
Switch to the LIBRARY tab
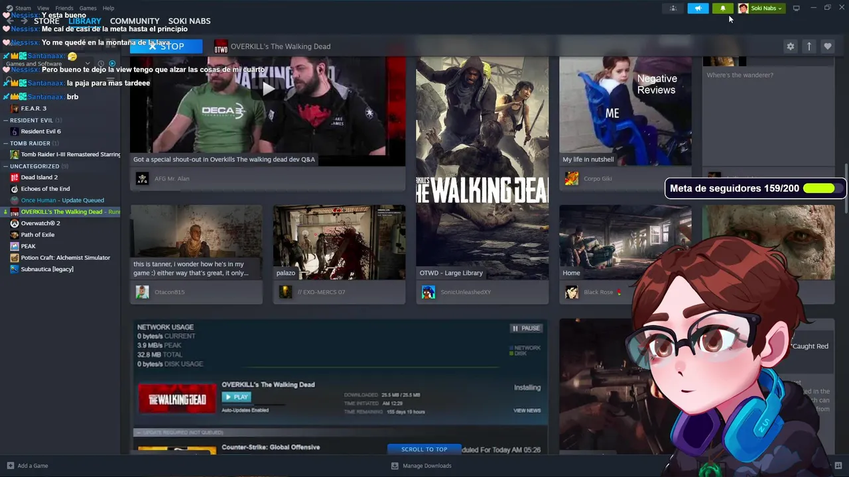coord(85,21)
